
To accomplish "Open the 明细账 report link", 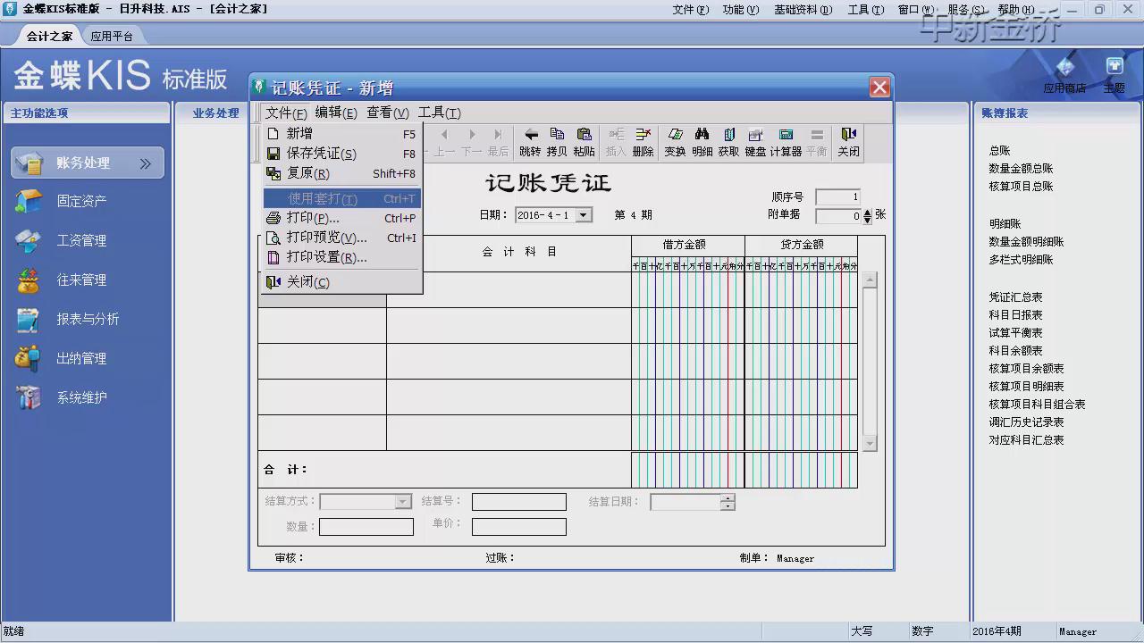I will click(x=1005, y=224).
